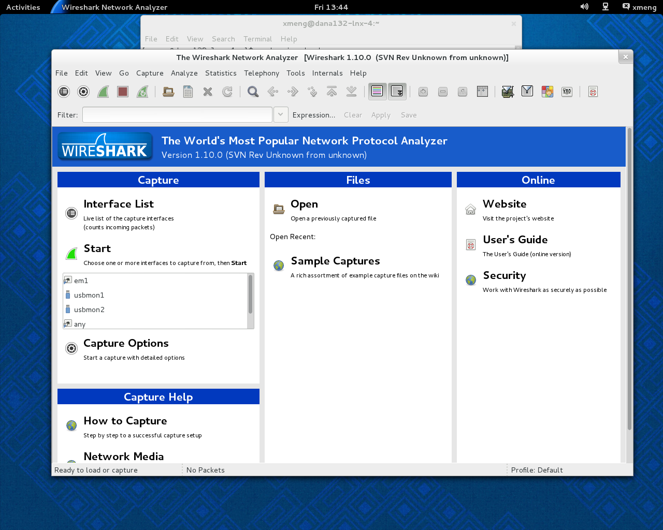
Task: Click the Network Media link
Action: pos(124,457)
